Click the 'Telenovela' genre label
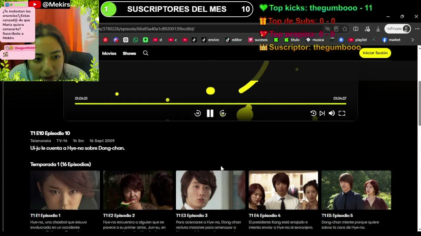 40,141
